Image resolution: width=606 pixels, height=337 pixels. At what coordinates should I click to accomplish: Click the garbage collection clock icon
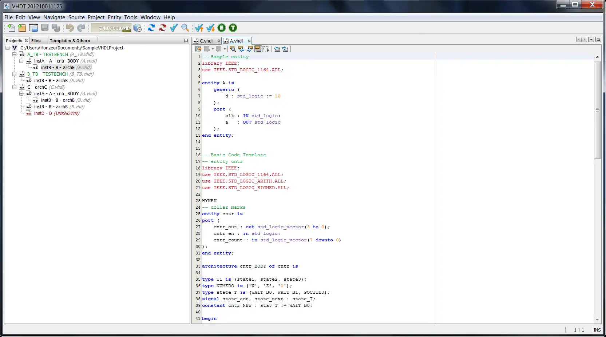[138, 28]
